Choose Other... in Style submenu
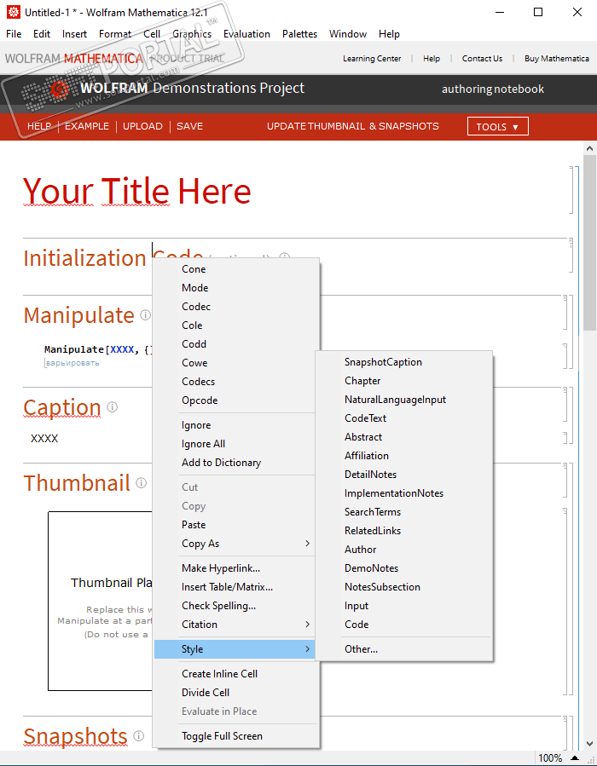 (x=404, y=649)
